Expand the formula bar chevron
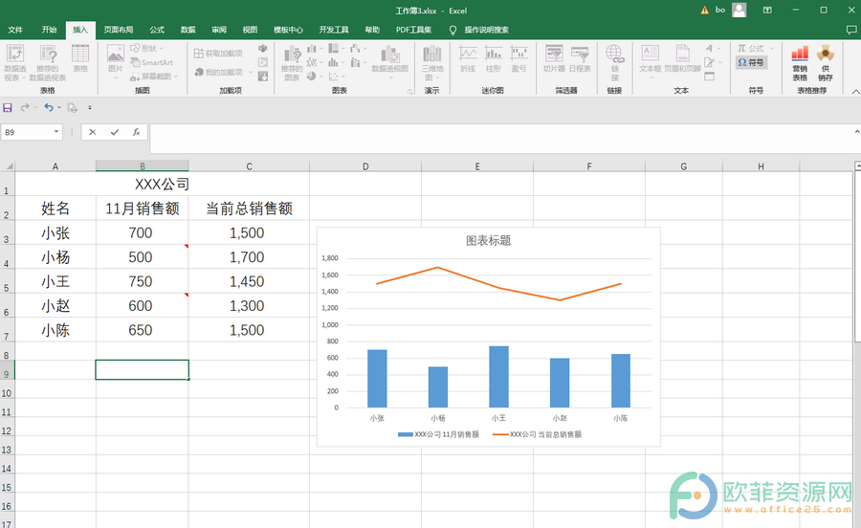The height and width of the screenshot is (528, 861). (x=856, y=132)
